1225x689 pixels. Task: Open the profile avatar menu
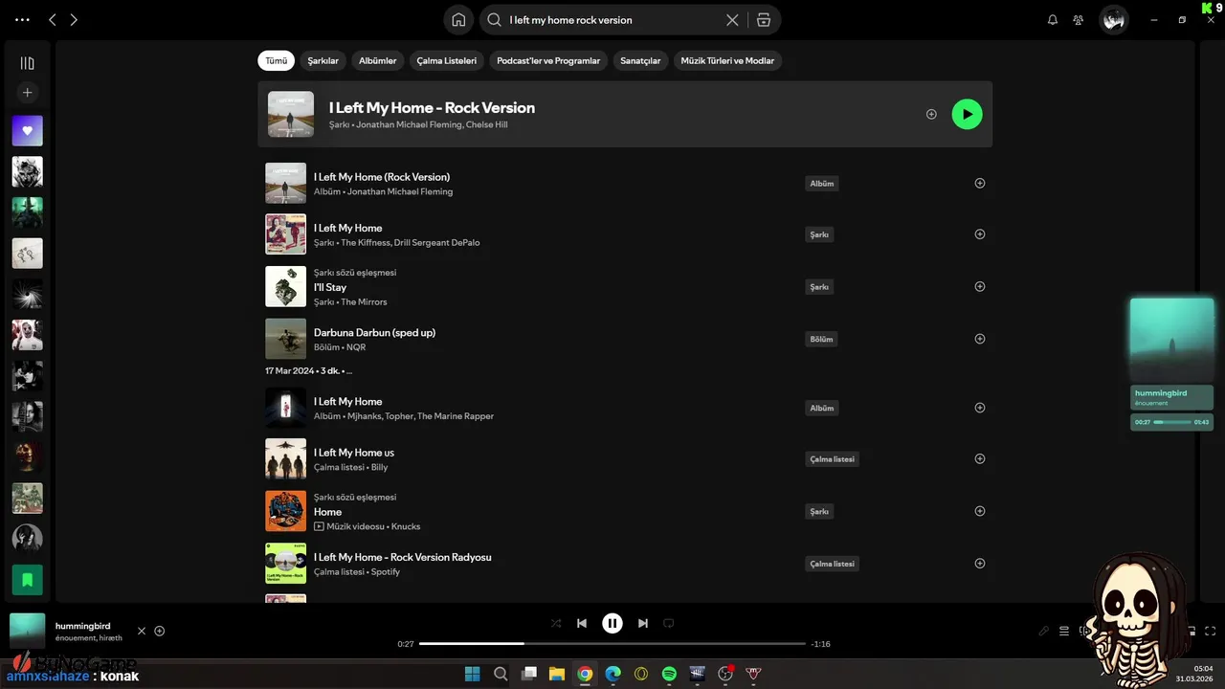pyautogui.click(x=1113, y=20)
